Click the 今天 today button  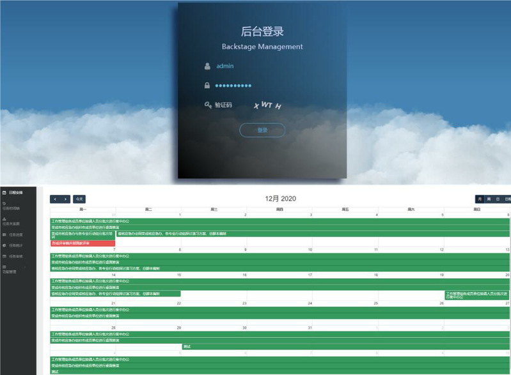tap(79, 199)
